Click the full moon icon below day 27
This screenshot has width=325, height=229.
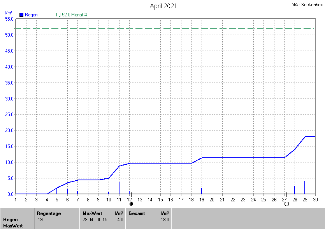[x=286, y=204]
